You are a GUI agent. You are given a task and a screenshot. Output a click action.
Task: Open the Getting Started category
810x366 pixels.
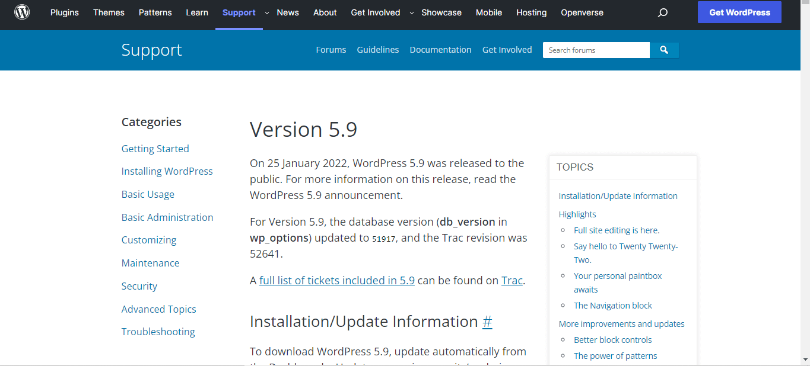point(155,149)
